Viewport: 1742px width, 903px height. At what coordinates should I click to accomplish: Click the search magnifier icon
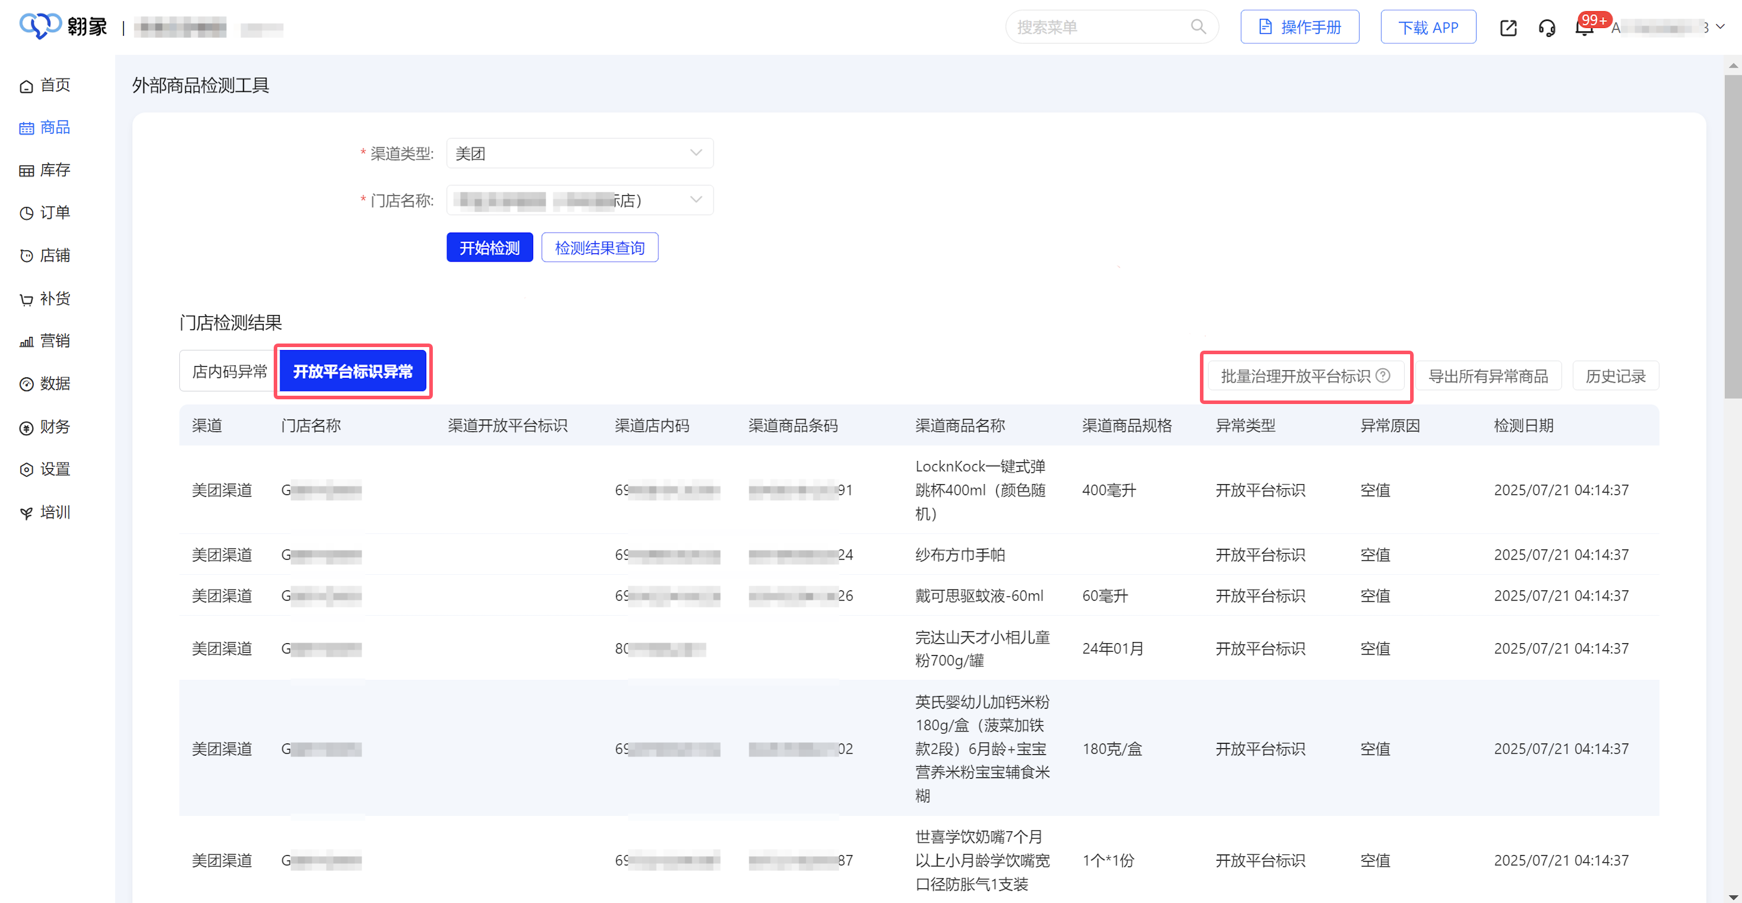point(1198,27)
